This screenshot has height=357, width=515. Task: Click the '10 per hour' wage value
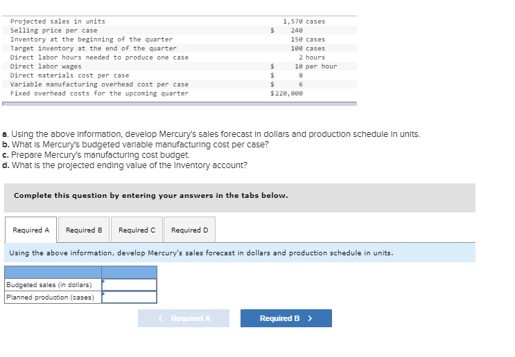click(315, 66)
